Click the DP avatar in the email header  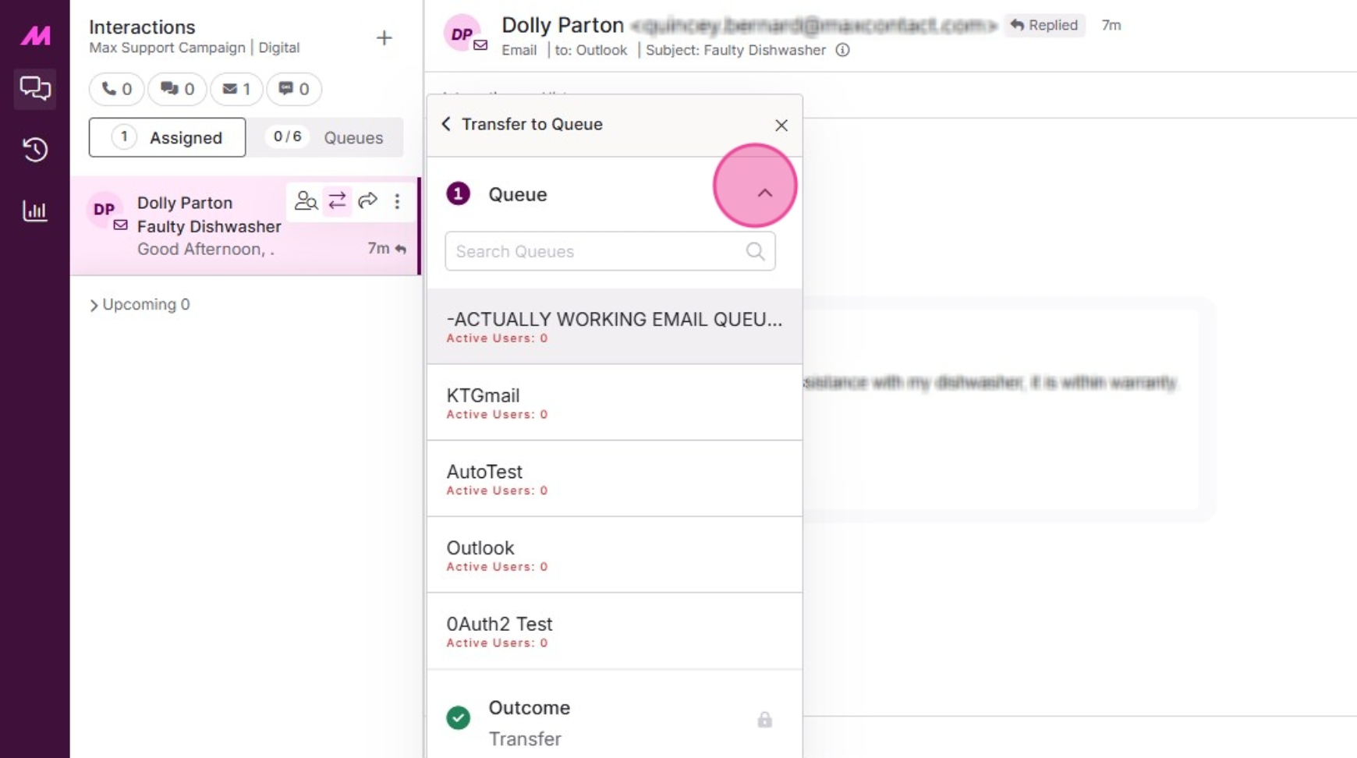(x=462, y=34)
